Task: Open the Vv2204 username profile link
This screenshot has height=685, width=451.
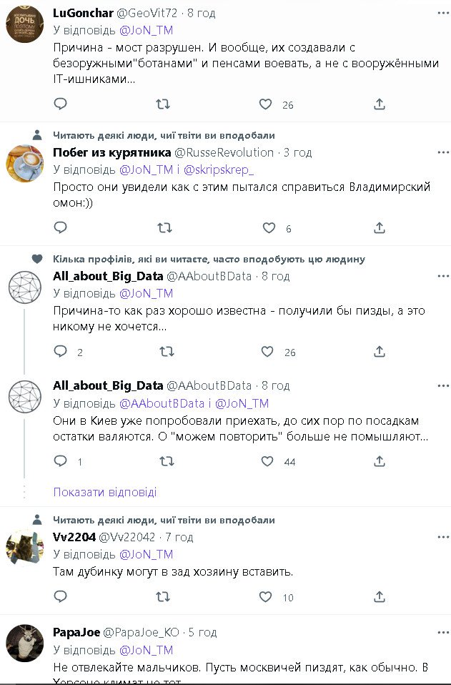Action: pyautogui.click(x=74, y=537)
